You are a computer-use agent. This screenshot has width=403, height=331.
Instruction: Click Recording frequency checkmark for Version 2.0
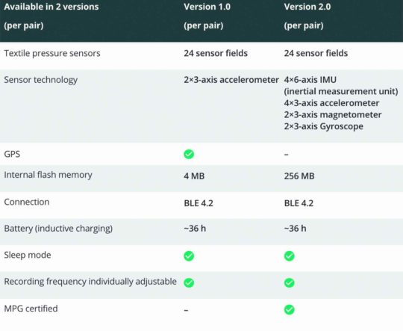tap(289, 282)
